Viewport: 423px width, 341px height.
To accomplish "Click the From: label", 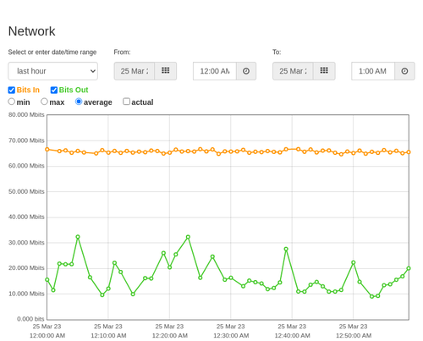I will [x=122, y=52].
